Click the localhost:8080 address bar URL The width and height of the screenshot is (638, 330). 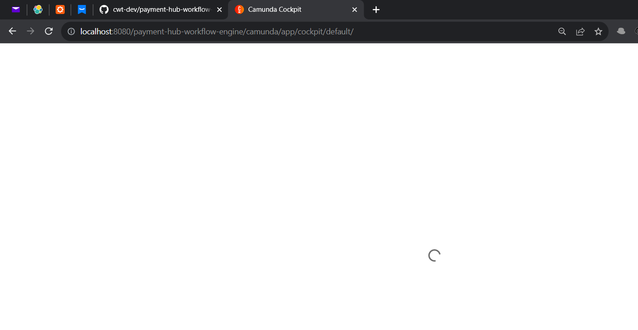tap(217, 32)
